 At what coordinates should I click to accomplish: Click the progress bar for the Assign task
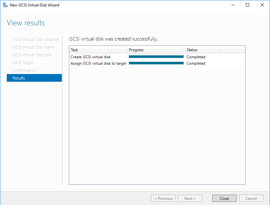[x=156, y=63]
